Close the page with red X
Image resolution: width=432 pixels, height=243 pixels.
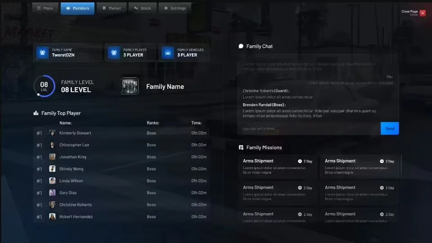(423, 13)
